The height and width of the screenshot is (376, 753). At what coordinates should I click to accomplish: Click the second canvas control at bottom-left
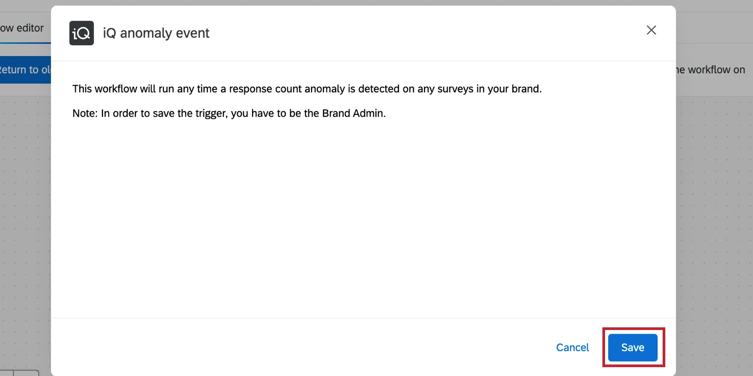[x=26, y=373]
